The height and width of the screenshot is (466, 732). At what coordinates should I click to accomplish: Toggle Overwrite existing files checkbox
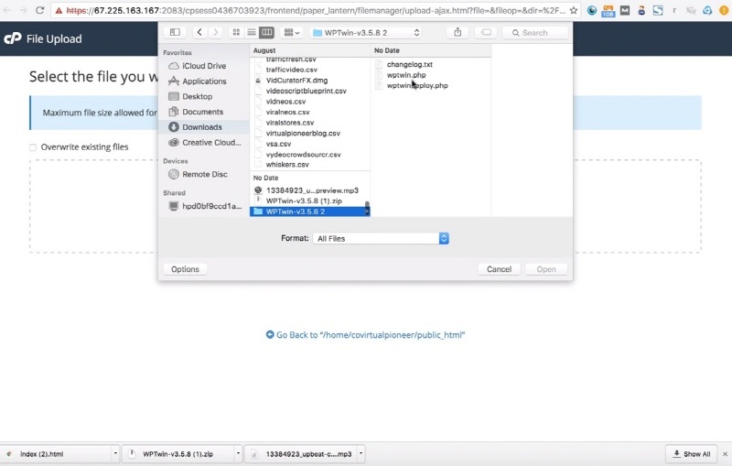pyautogui.click(x=33, y=147)
